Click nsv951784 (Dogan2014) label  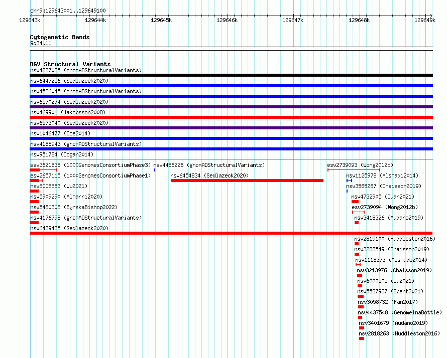pyautogui.click(x=62, y=154)
